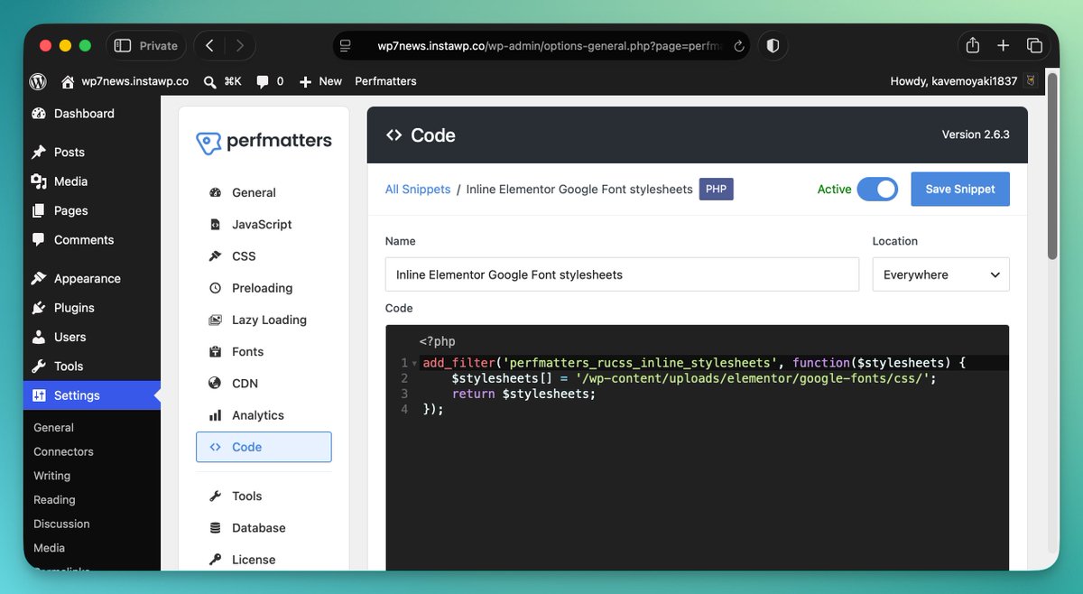Click the Lazy Loading images icon

coord(215,320)
